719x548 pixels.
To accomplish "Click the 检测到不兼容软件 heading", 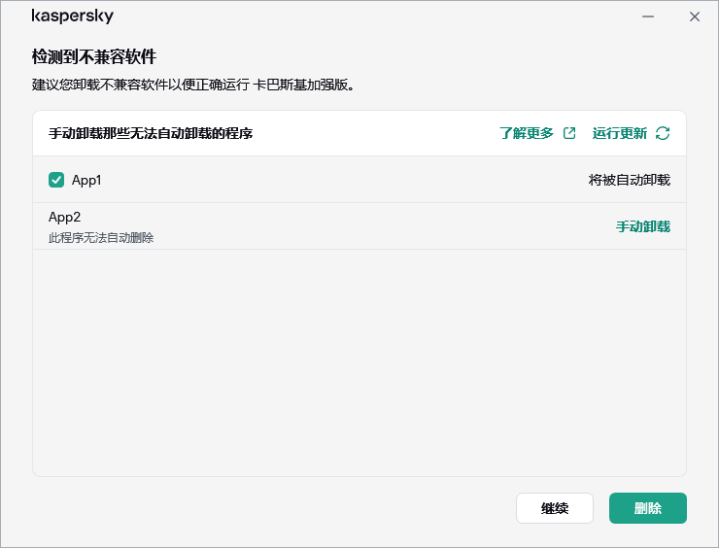I will 94,57.
